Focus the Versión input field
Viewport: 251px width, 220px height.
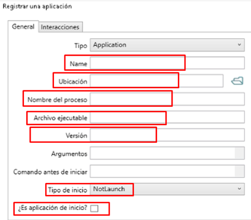point(167,135)
